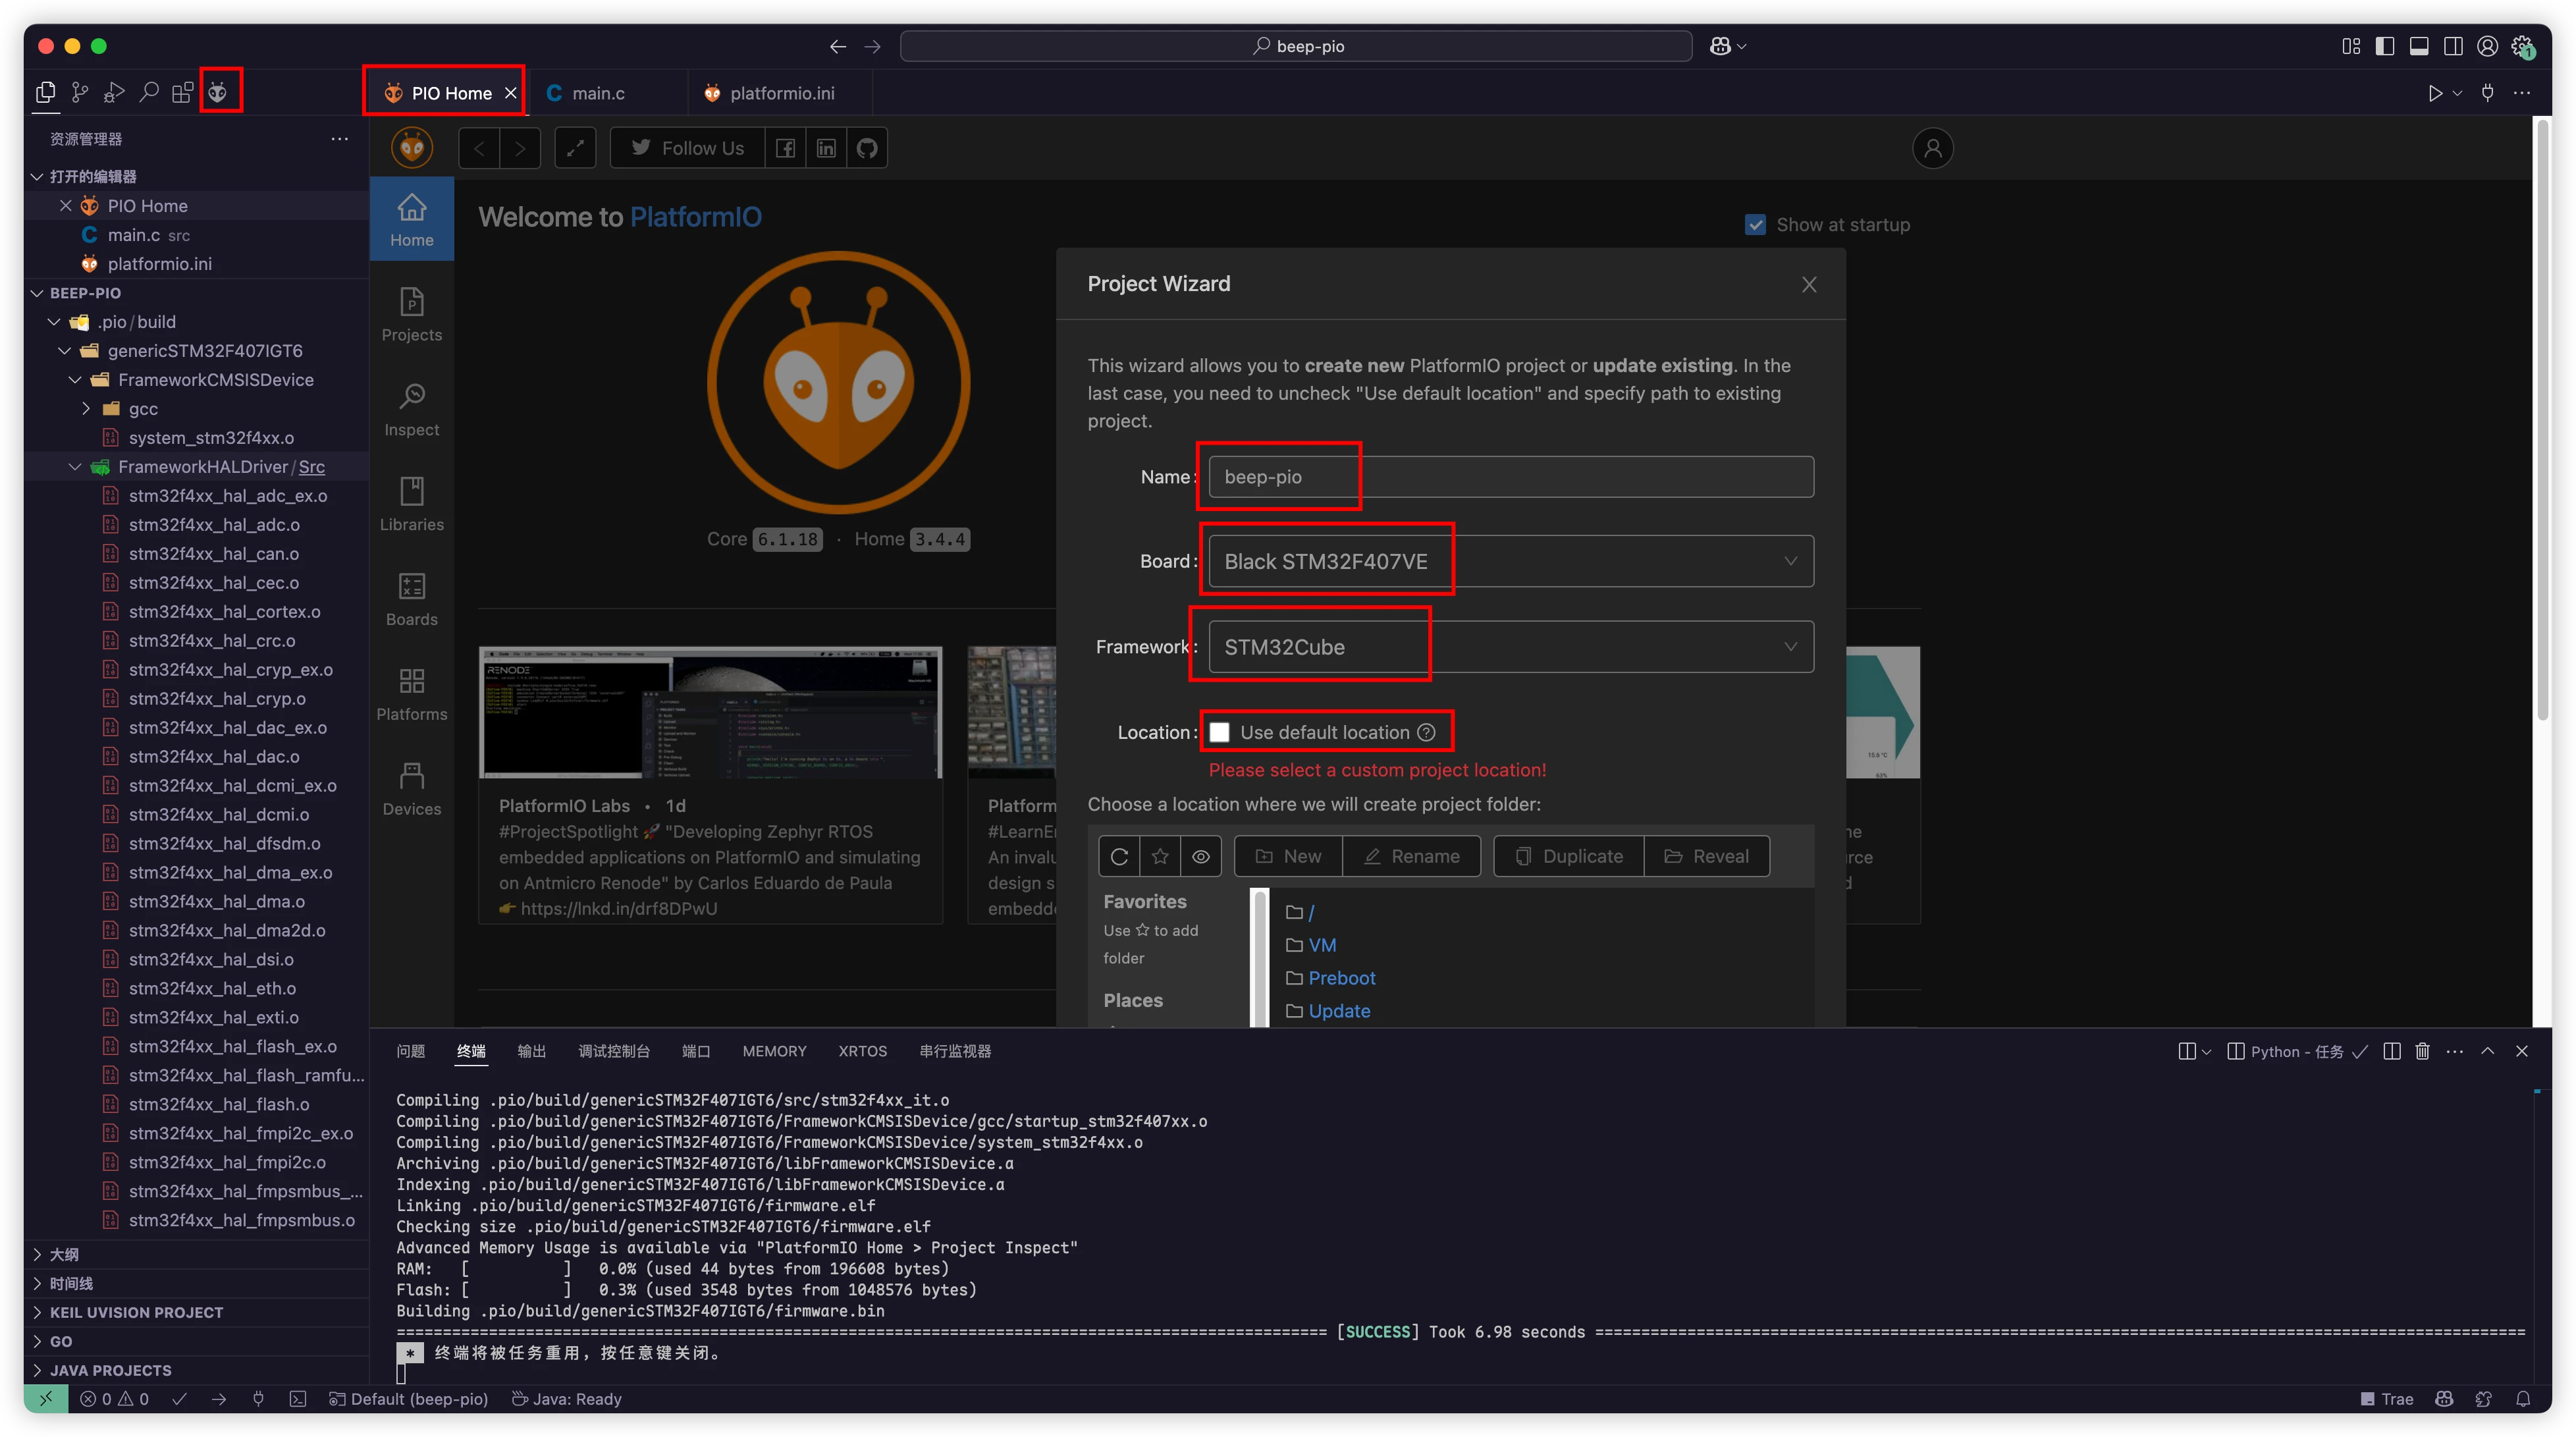This screenshot has width=2576, height=1437.
Task: Toggle bottom panel layout icon
Action: (x=2418, y=46)
